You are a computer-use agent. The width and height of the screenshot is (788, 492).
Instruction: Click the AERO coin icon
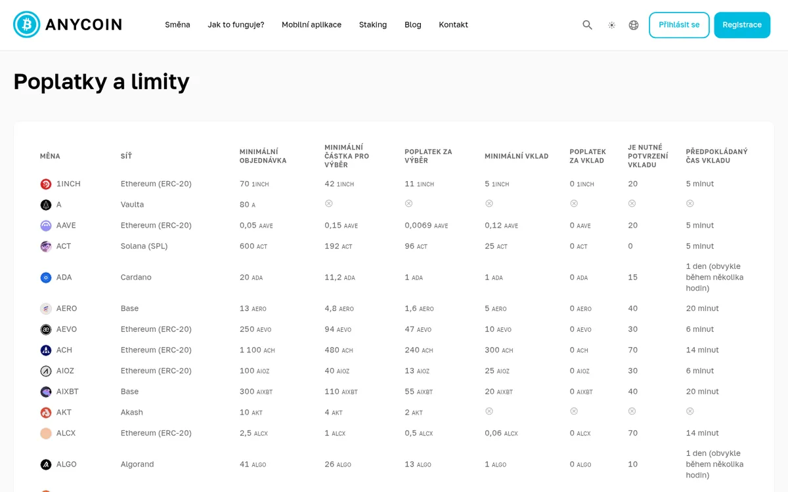[x=46, y=308]
